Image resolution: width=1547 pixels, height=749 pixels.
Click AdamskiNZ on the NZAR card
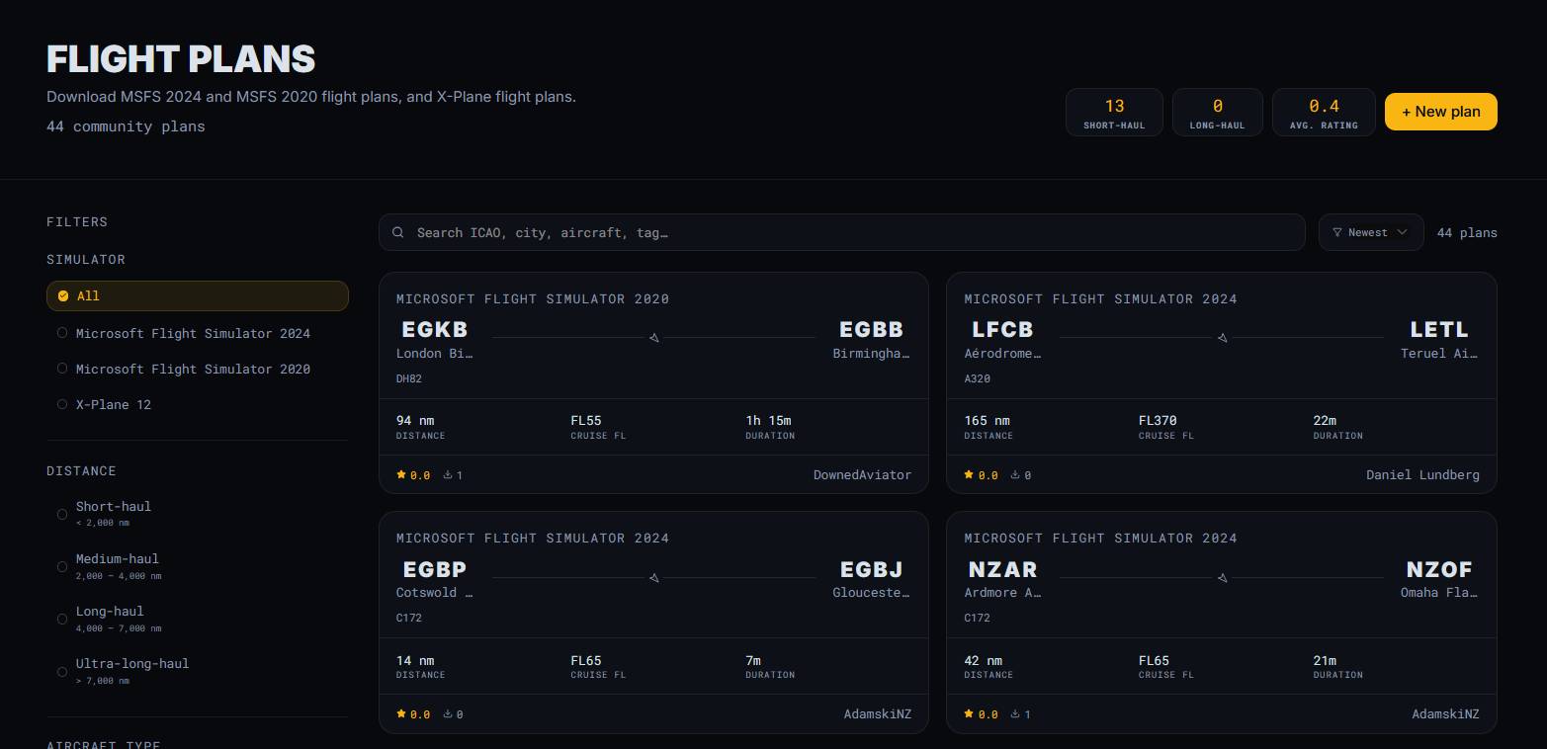click(x=1445, y=713)
